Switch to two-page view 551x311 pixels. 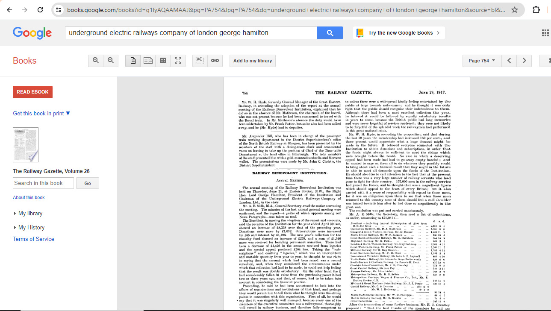(x=148, y=61)
